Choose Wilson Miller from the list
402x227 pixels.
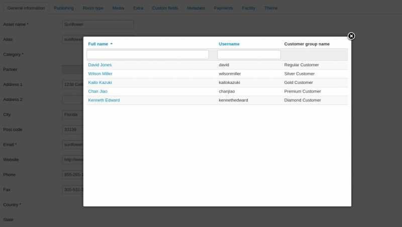[100, 74]
